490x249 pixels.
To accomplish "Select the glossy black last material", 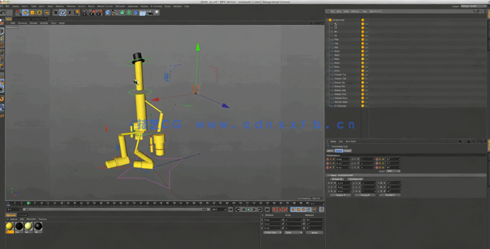I will click(x=38, y=226).
